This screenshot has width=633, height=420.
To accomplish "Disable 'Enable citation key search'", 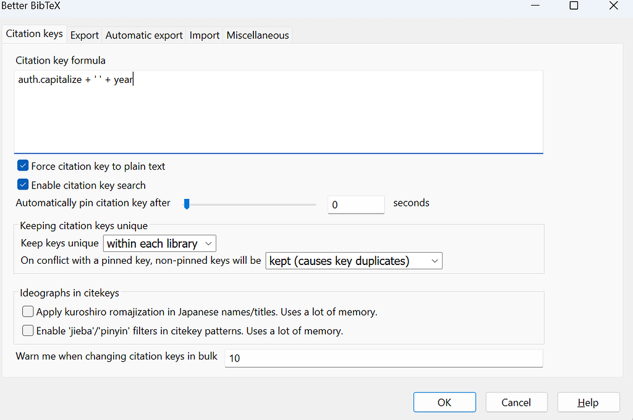I will [22, 185].
